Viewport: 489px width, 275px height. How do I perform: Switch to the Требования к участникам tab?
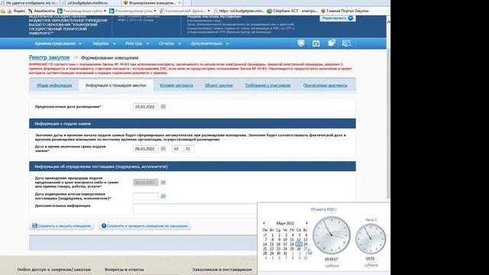pyautogui.click(x=267, y=85)
